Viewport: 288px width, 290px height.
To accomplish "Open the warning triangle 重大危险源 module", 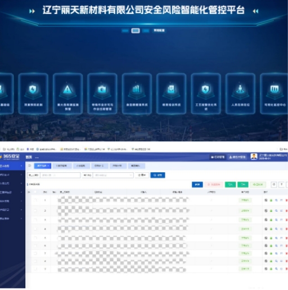I will [67, 93].
